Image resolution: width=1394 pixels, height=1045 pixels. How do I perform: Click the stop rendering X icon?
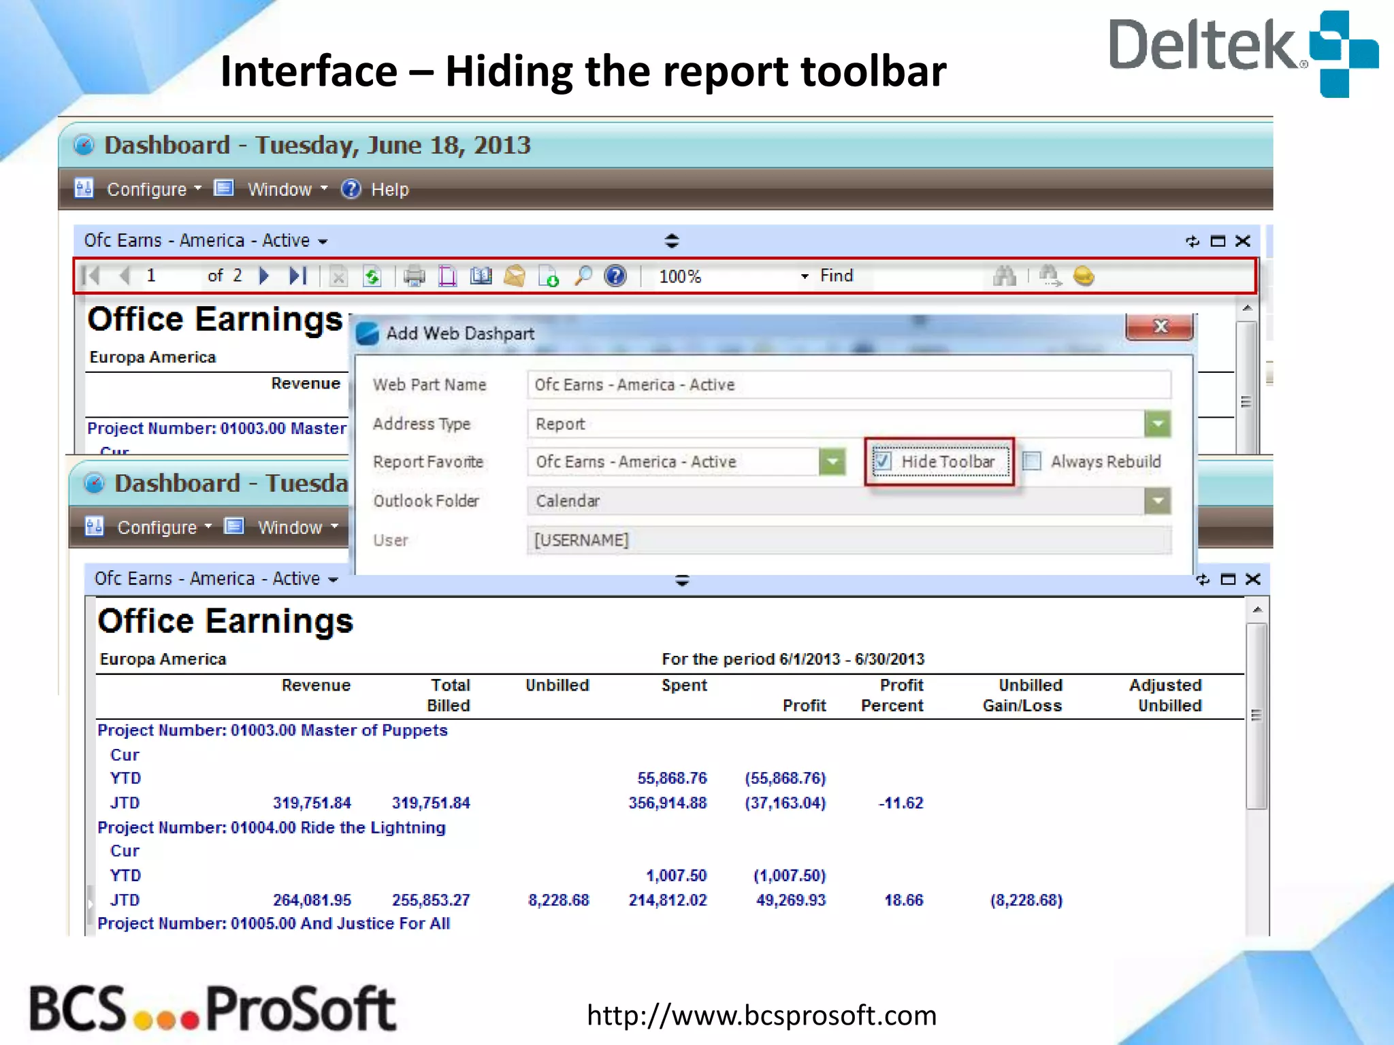(x=338, y=276)
